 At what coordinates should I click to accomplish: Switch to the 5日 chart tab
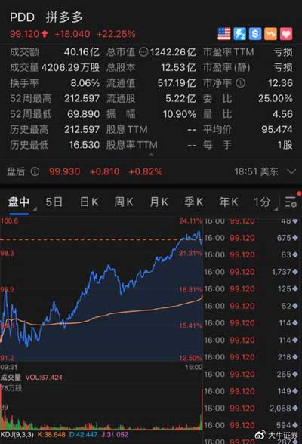[x=54, y=202]
